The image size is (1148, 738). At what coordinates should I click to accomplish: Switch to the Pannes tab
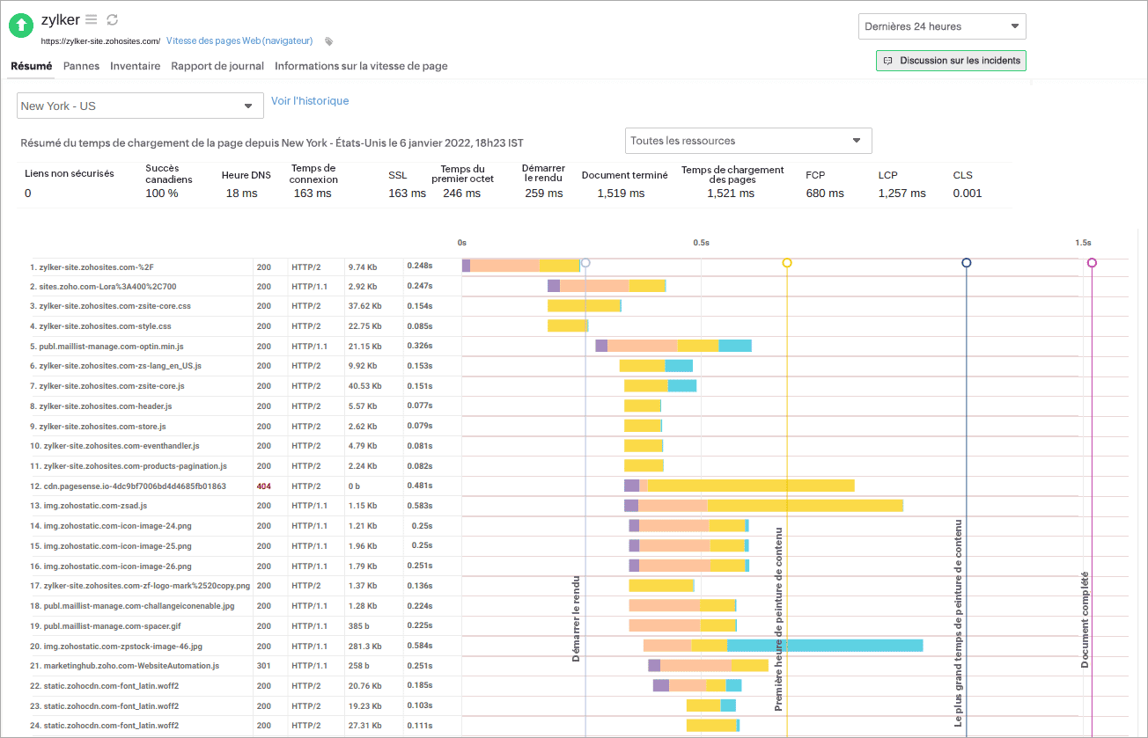point(81,66)
